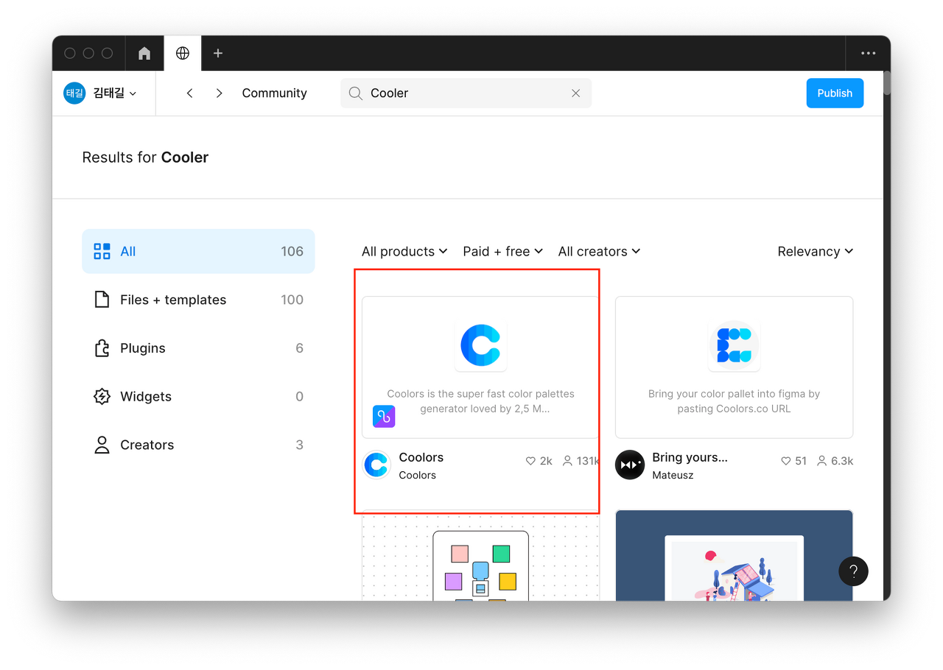Click the 106 count beside All

[292, 251]
